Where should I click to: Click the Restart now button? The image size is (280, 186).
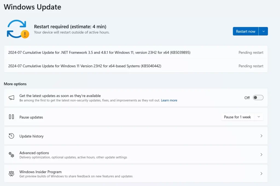click(x=246, y=31)
